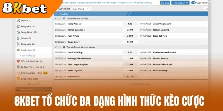Viewport: 223px width, 111px height.
Task: Open Trình Tạo Cược+ (173)
Action: tap(34, 73)
